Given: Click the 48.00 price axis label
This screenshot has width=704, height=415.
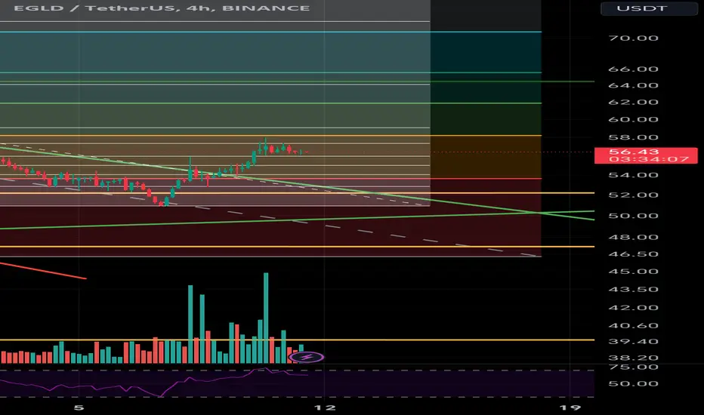Looking at the screenshot, I should tap(633, 238).
